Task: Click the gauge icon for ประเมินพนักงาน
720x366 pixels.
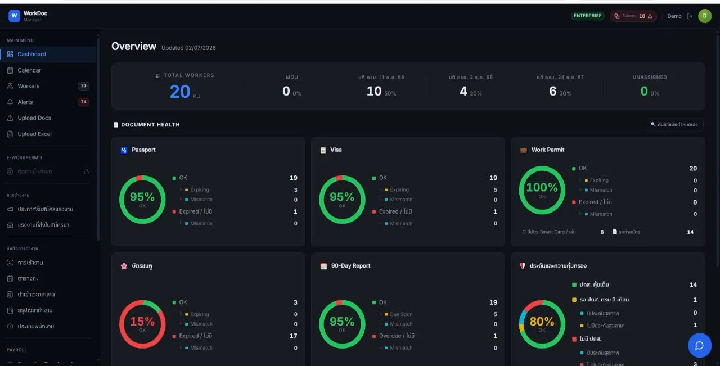Action: (10, 326)
